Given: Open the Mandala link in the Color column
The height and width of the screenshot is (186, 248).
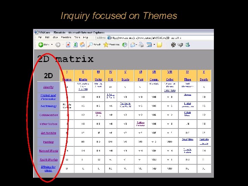Looking at the screenshot, I should tap(170, 91).
